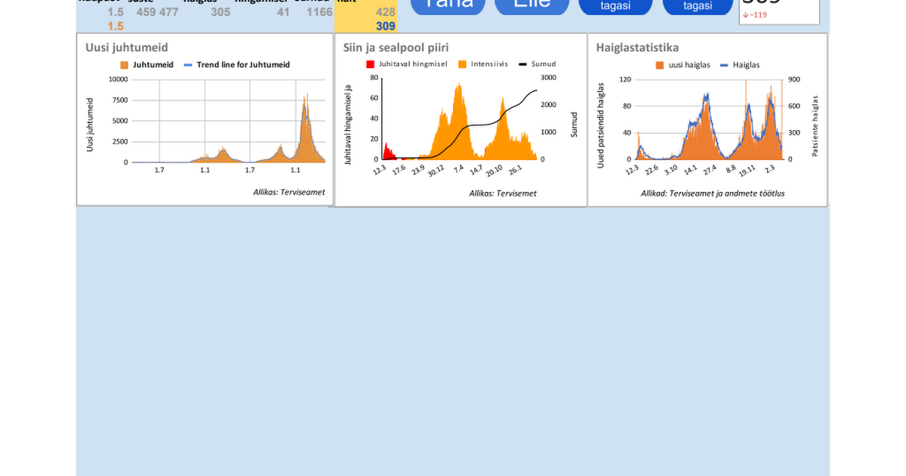Click the 3000 right-axis value in piiri chart
The width and height of the screenshot is (906, 476).
click(x=549, y=78)
